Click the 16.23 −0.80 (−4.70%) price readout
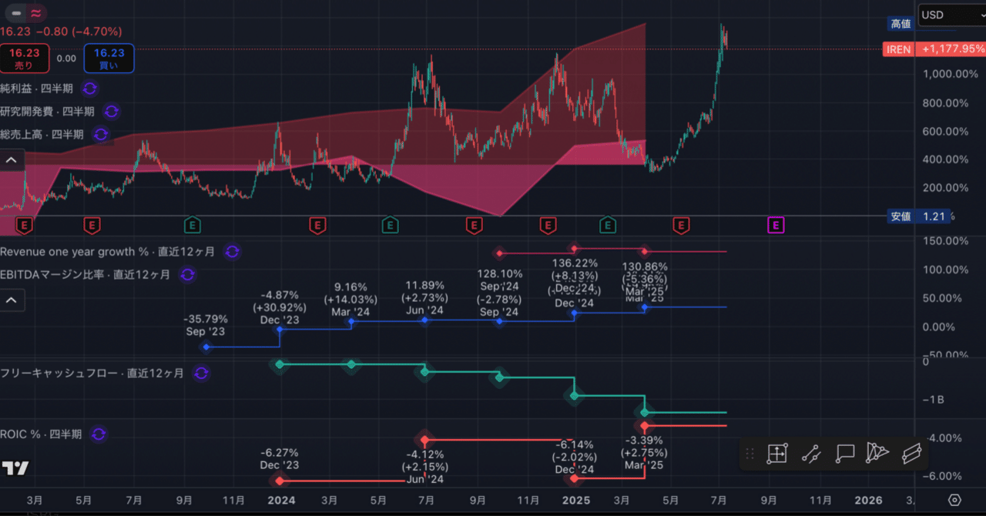This screenshot has height=516, width=986. (61, 32)
